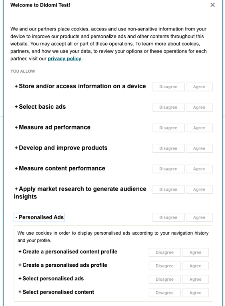Expand Measure ad performance details
Image resolution: width=225 pixels, height=306 pixels.
pyautogui.click(x=52, y=127)
